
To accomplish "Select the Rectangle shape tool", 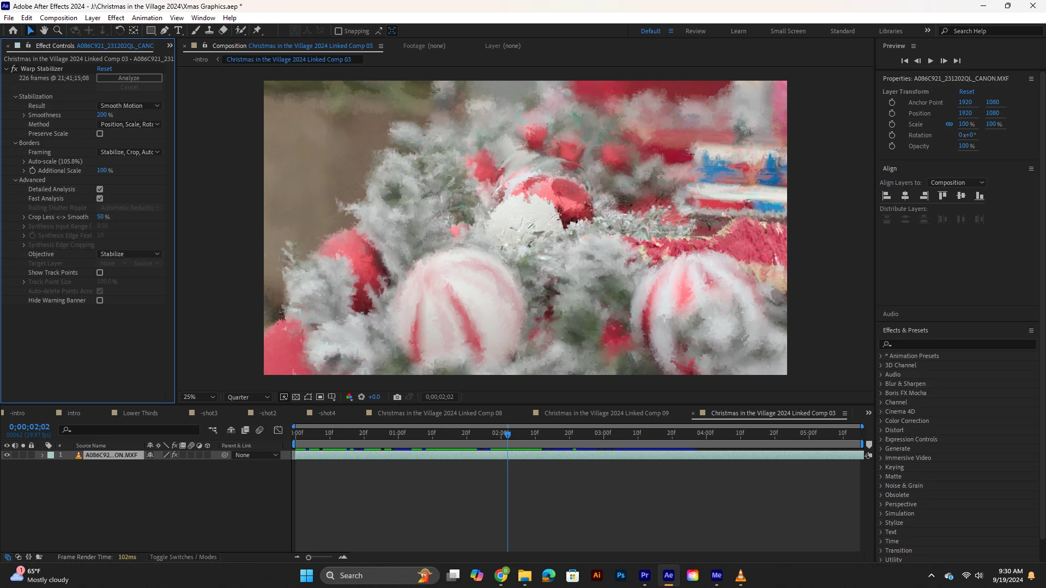I will coord(151,31).
